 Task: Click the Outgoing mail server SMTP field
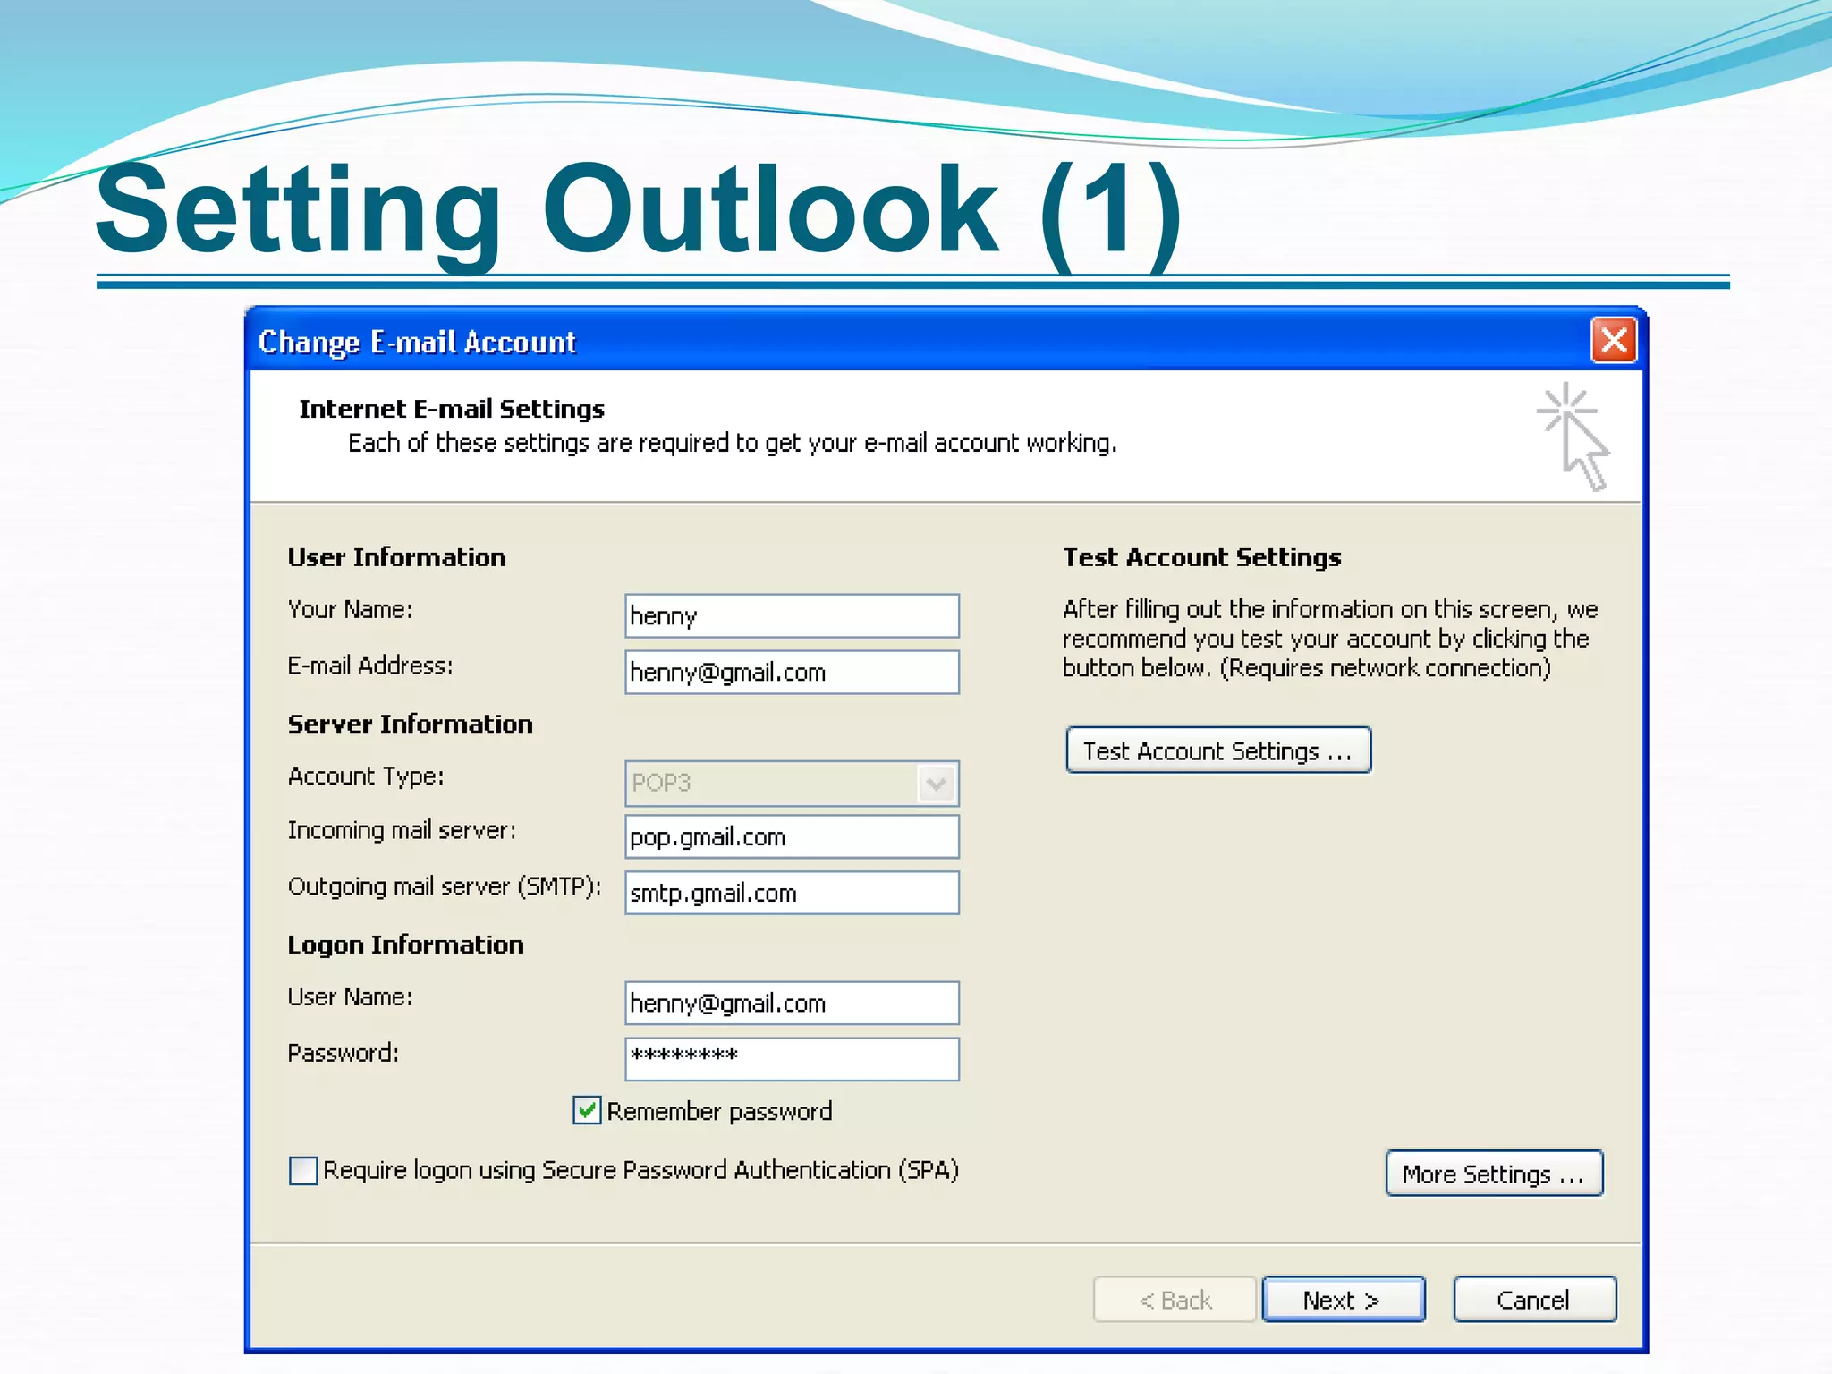[x=792, y=893]
